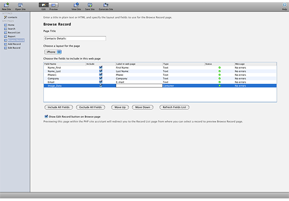Toggle Include checkbox for Company
This screenshot has width=289, height=201.
click(101, 79)
